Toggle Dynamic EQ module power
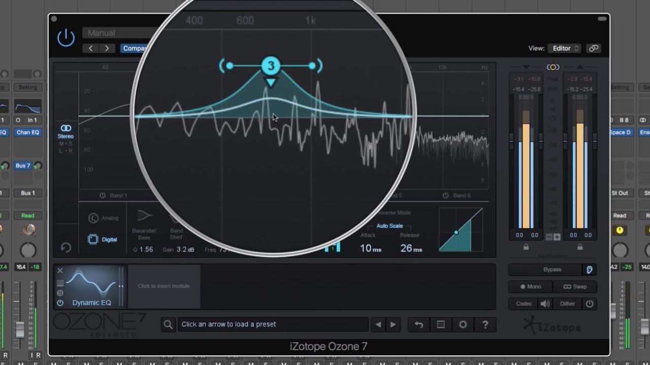Viewport: 650px width, 365px height. pos(60,303)
